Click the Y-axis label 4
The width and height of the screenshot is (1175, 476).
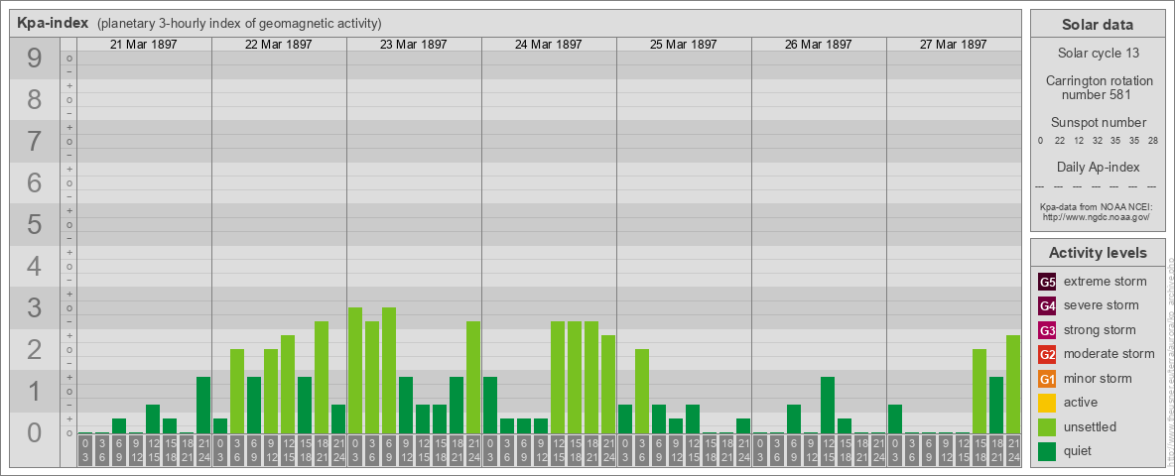pos(35,266)
